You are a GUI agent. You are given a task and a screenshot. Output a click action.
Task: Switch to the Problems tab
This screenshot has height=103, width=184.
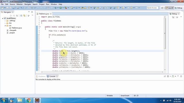click(x=41, y=76)
